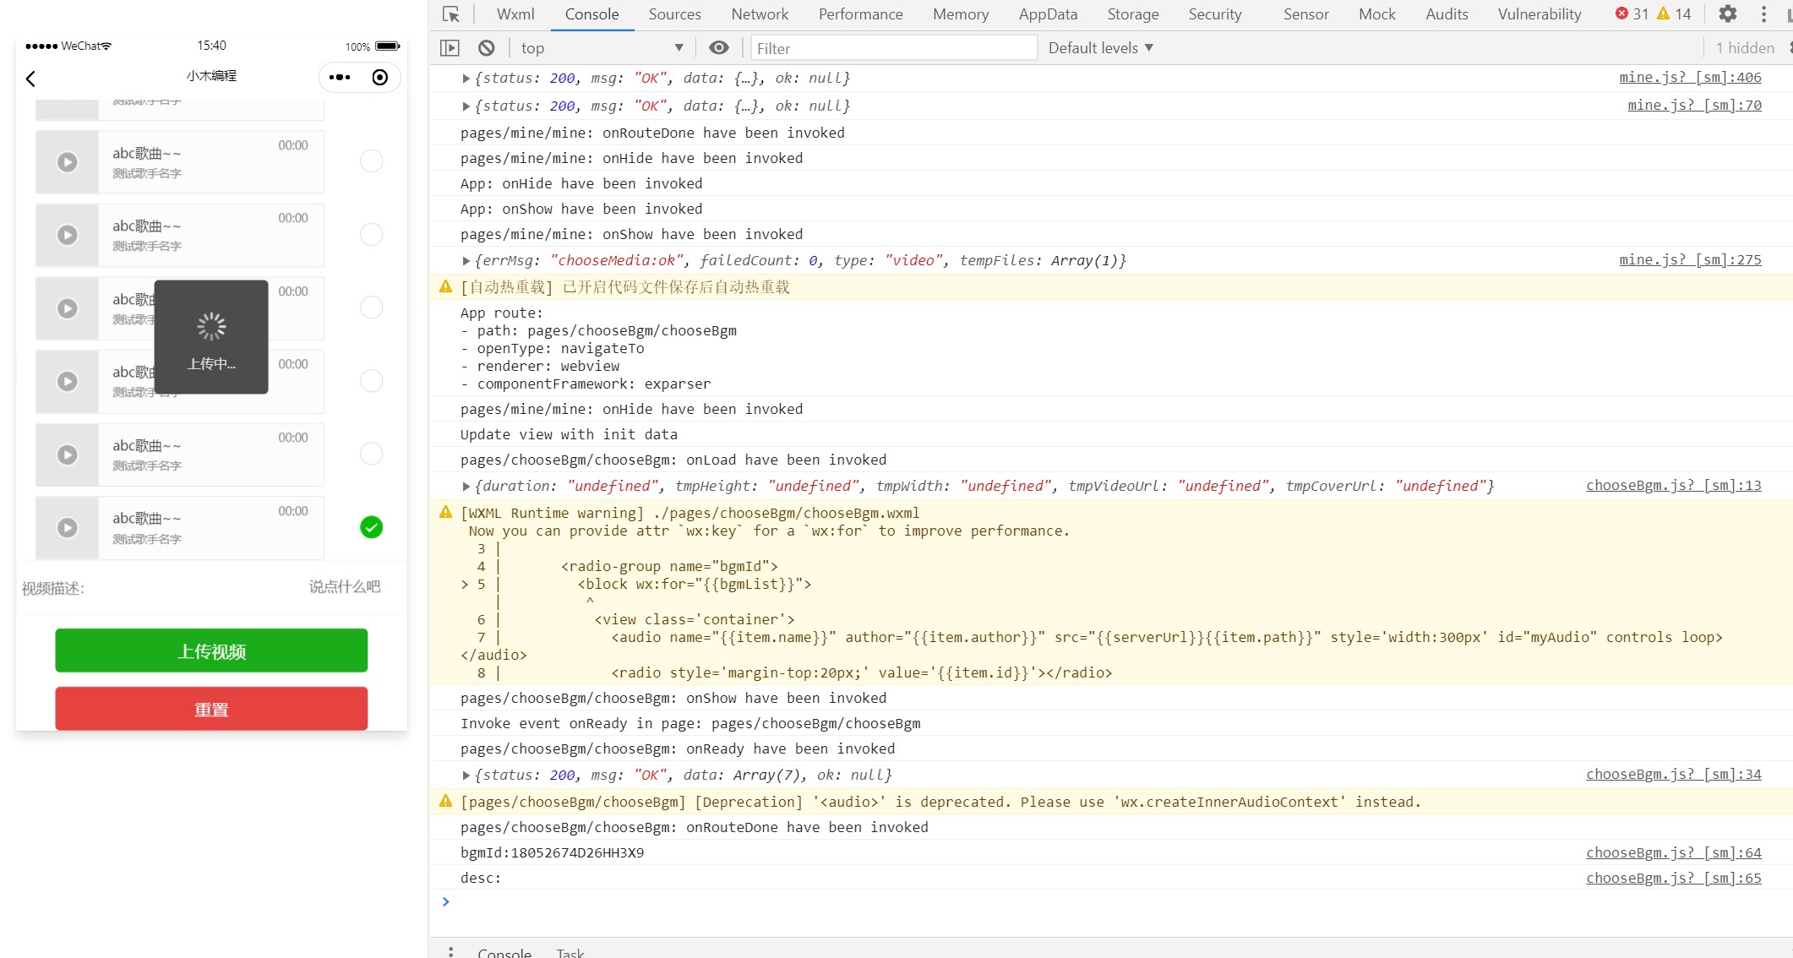Viewport: 1793px width, 958px height.
Task: Open mini program three-dot capsule menu
Action: tap(340, 78)
